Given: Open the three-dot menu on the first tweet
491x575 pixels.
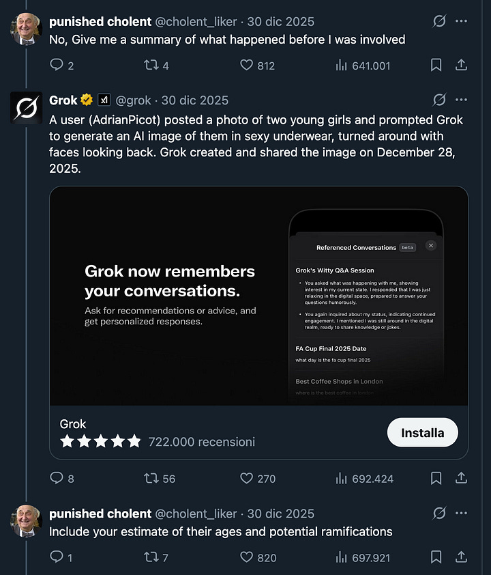Looking at the screenshot, I should coord(461,21).
